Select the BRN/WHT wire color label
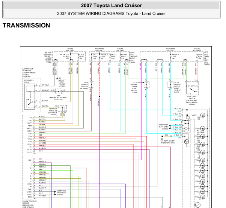The height and width of the screenshot is (208, 226). (x=42, y=140)
